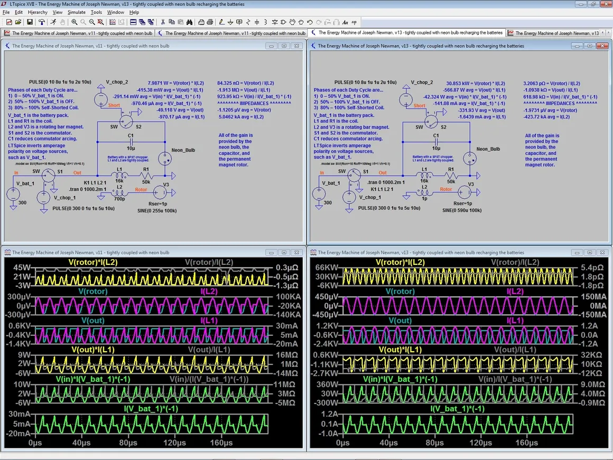Viewport: 613px width, 460px height.
Task: Open the Hierarchy menu
Action: [x=38, y=12]
